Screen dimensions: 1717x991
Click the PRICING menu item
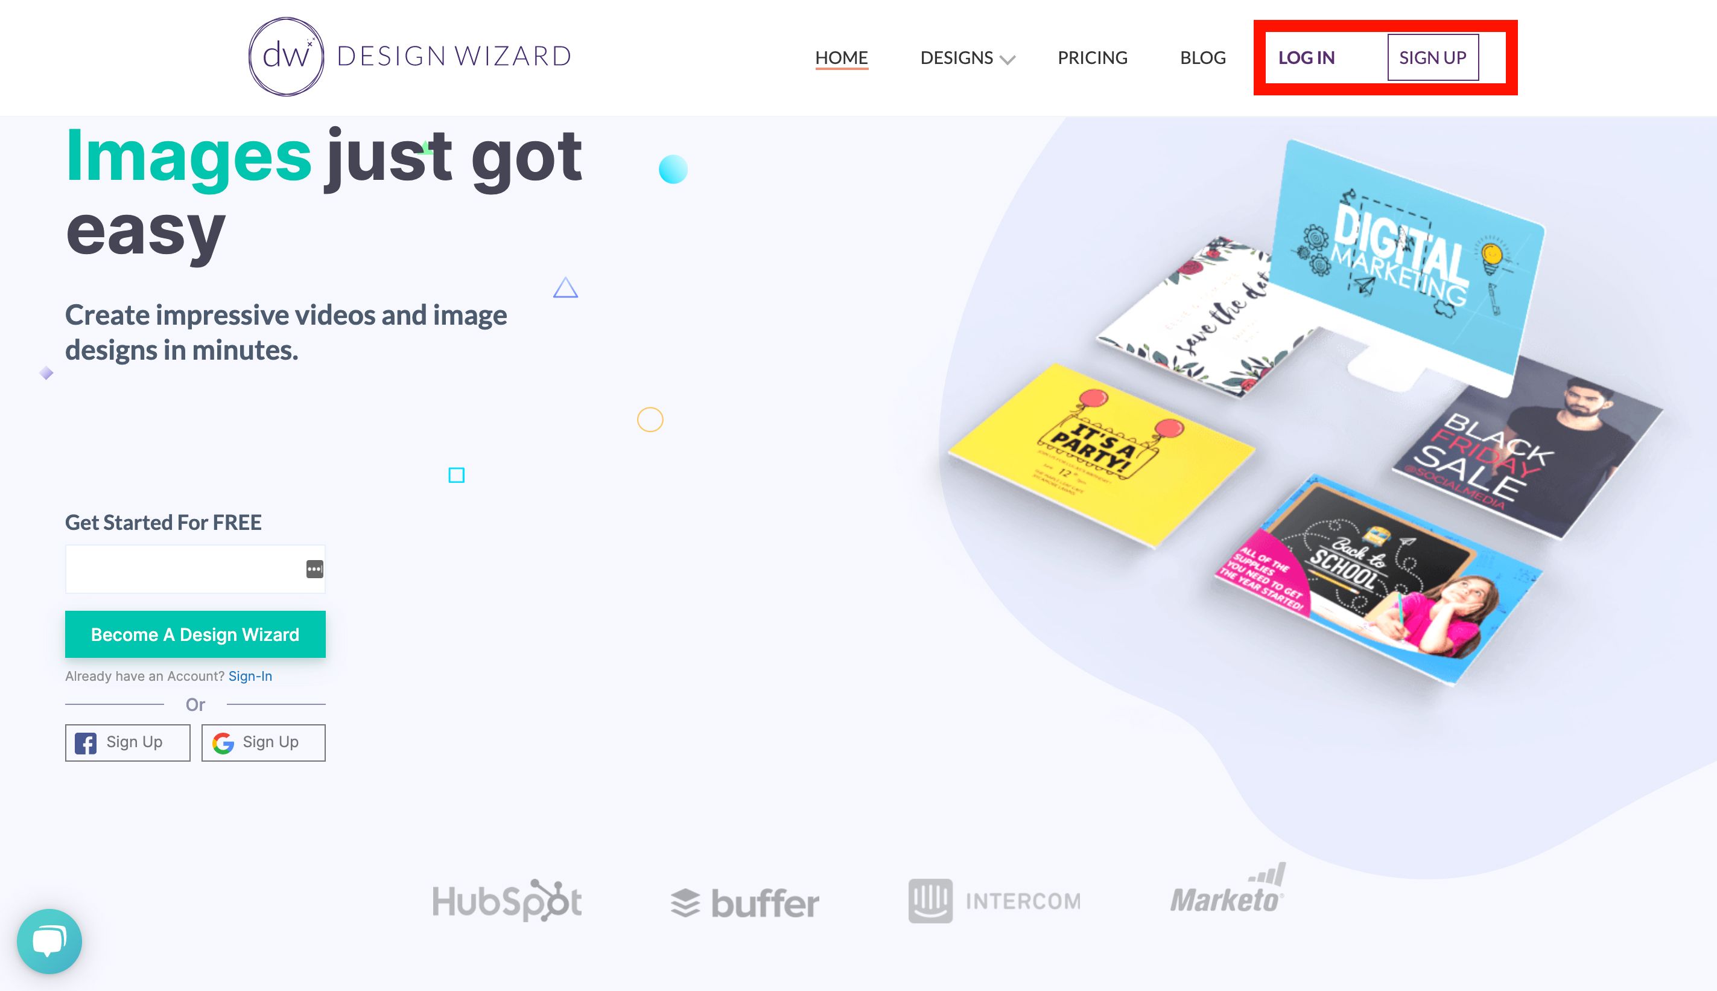pyautogui.click(x=1092, y=56)
